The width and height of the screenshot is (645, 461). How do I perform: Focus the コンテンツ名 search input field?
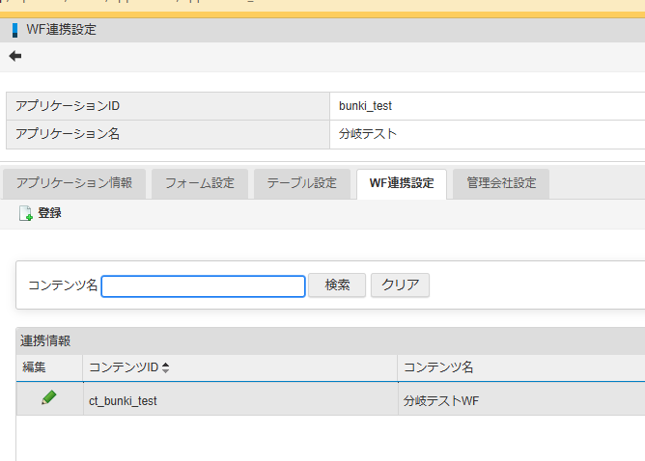click(203, 285)
